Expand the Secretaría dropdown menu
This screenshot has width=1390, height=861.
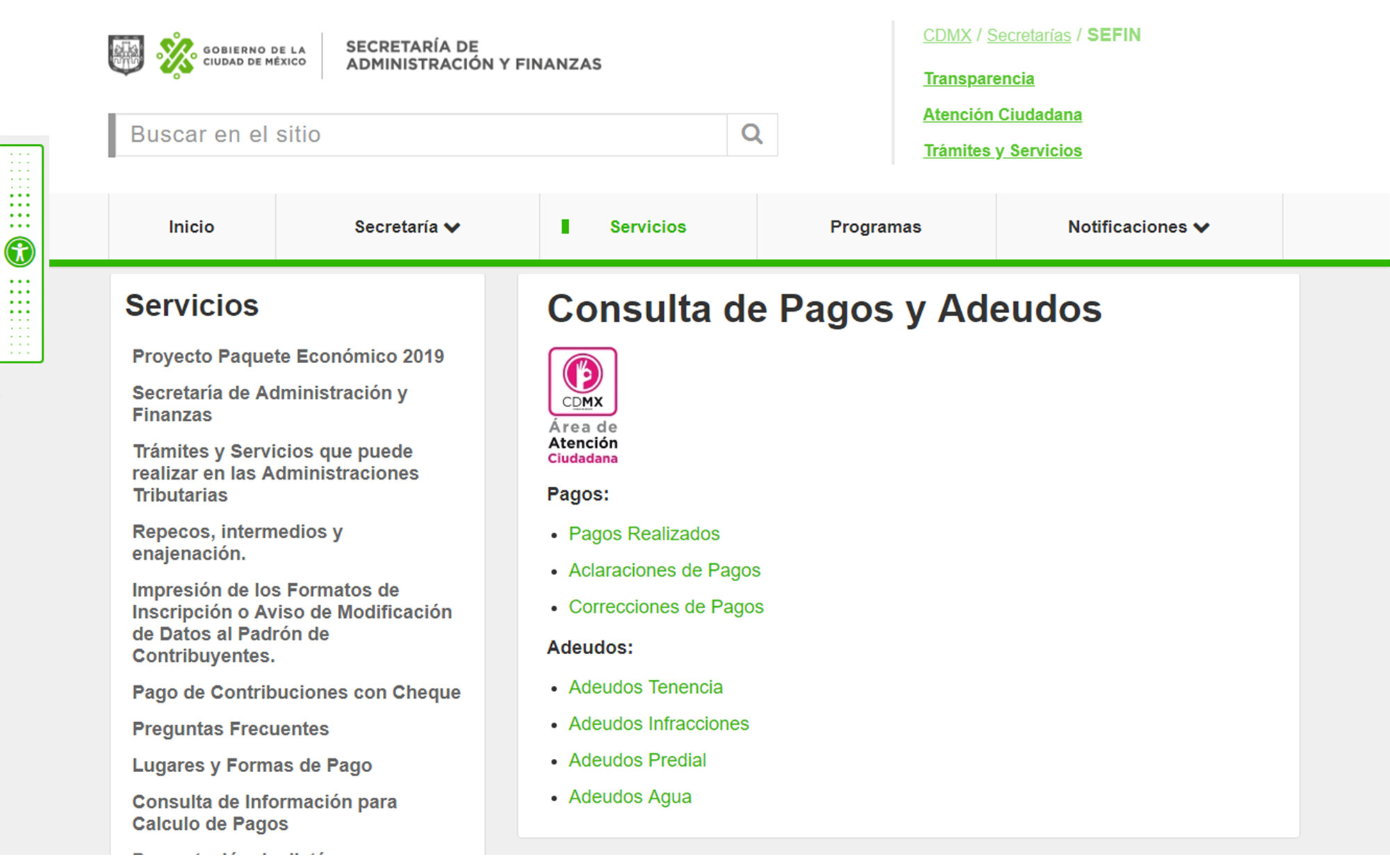[x=407, y=227]
